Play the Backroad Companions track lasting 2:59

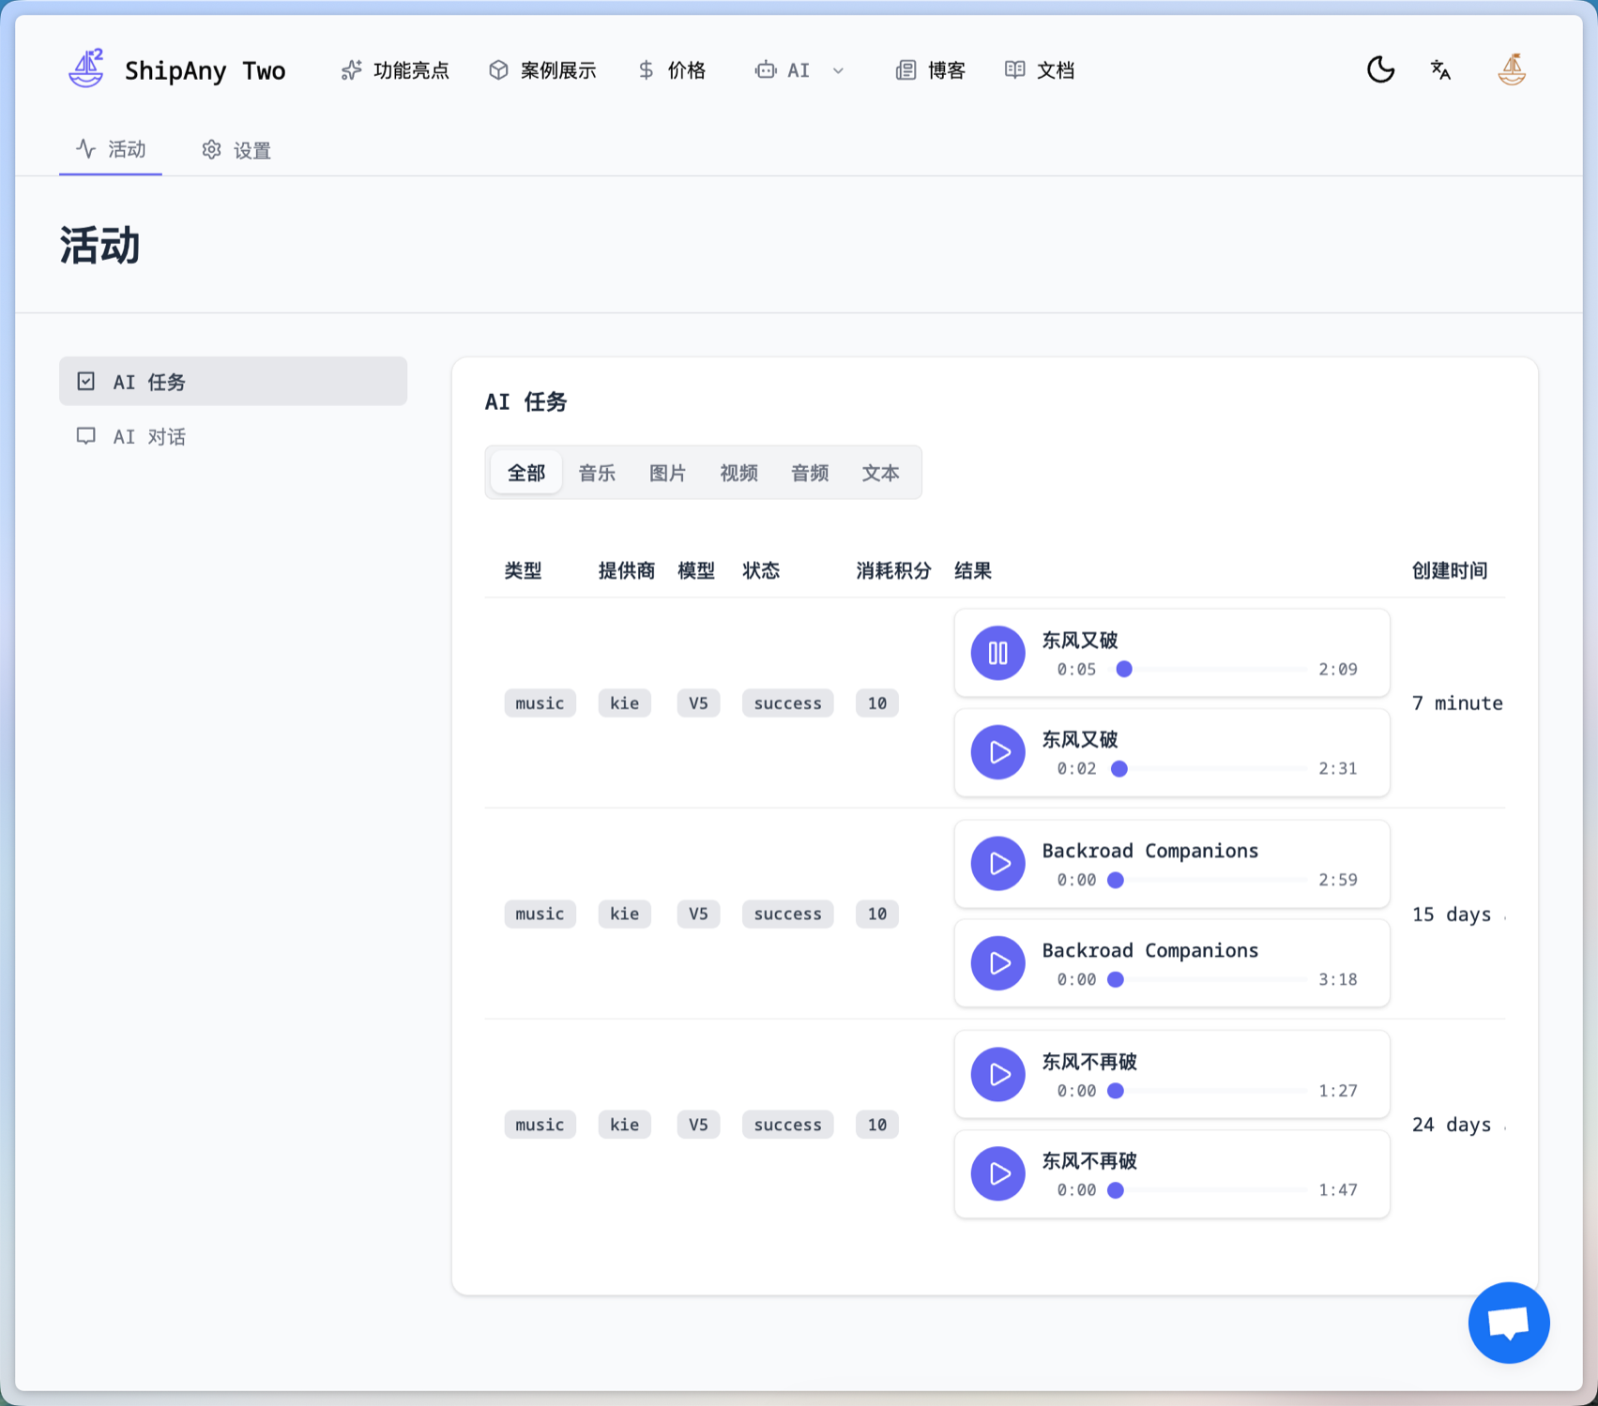click(x=997, y=864)
